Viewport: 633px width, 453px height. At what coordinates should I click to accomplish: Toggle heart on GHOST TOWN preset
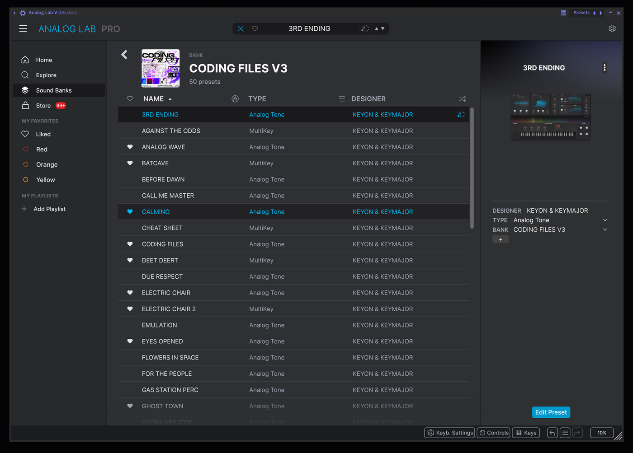(x=130, y=406)
